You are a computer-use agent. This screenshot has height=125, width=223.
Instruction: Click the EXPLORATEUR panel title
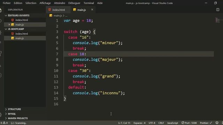tap(15, 10)
